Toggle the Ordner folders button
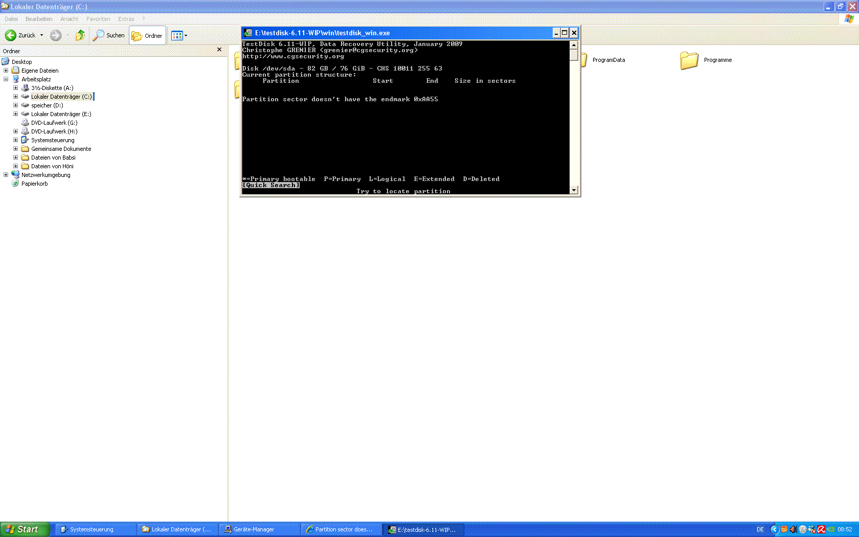The image size is (859, 537). (x=147, y=35)
